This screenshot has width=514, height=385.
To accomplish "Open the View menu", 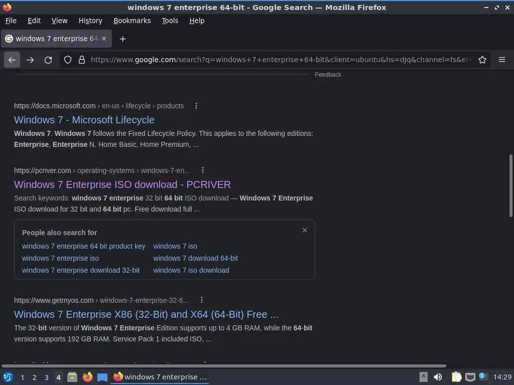I will click(x=59, y=21).
